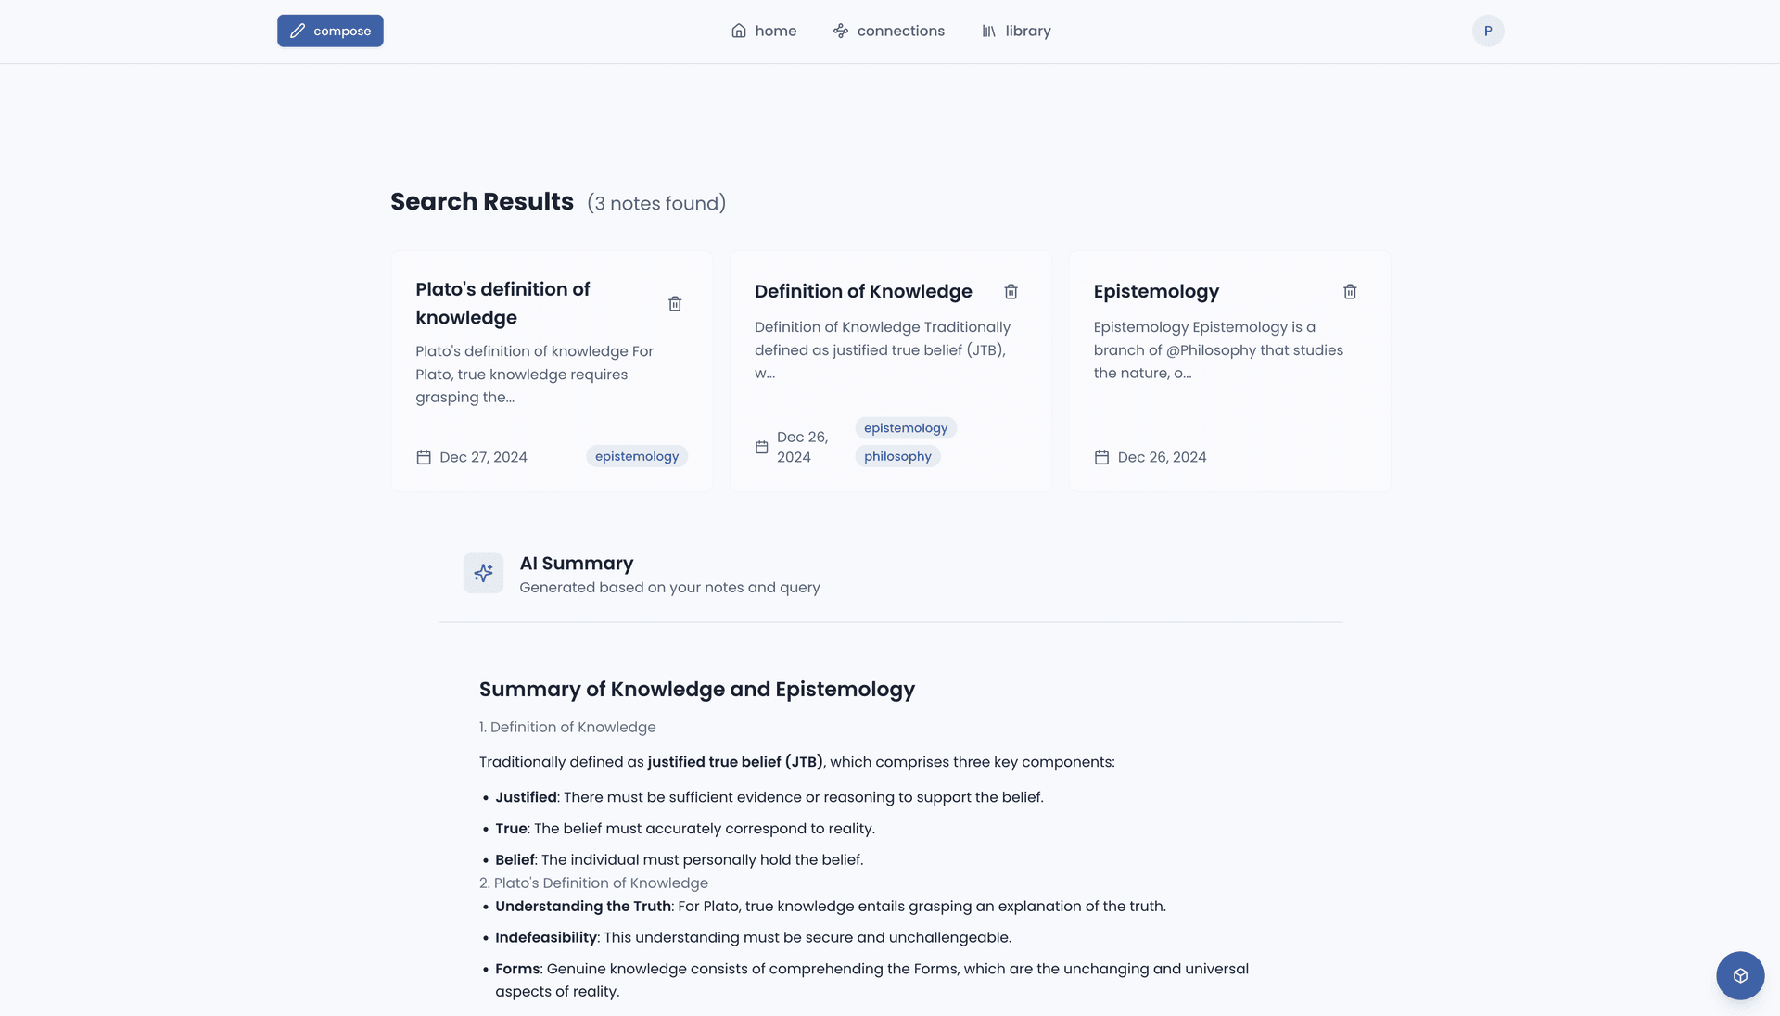This screenshot has width=1780, height=1016.
Task: Navigate to connections section
Action: tap(887, 31)
